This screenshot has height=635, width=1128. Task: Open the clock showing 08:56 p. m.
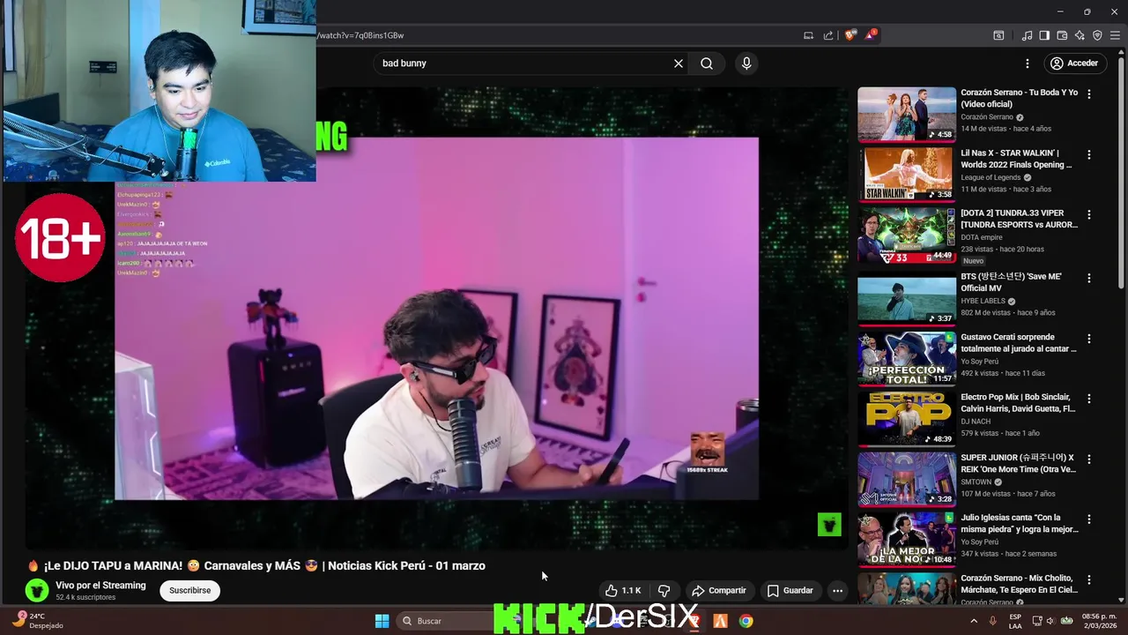coord(1099,621)
